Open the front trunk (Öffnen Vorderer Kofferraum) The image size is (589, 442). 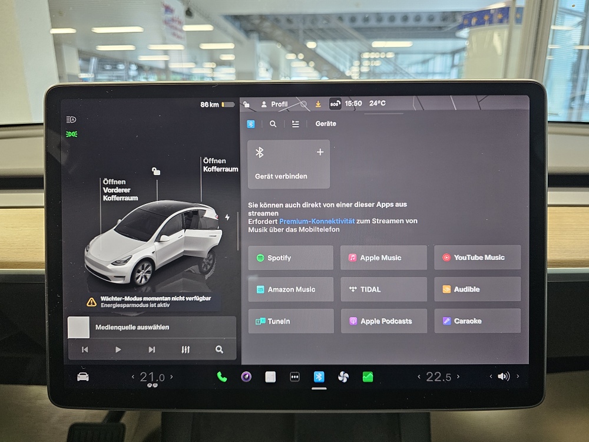pos(120,190)
